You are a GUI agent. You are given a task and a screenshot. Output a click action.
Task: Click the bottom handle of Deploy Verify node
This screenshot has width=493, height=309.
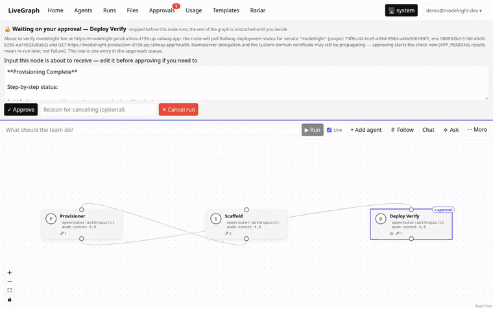tap(411, 238)
